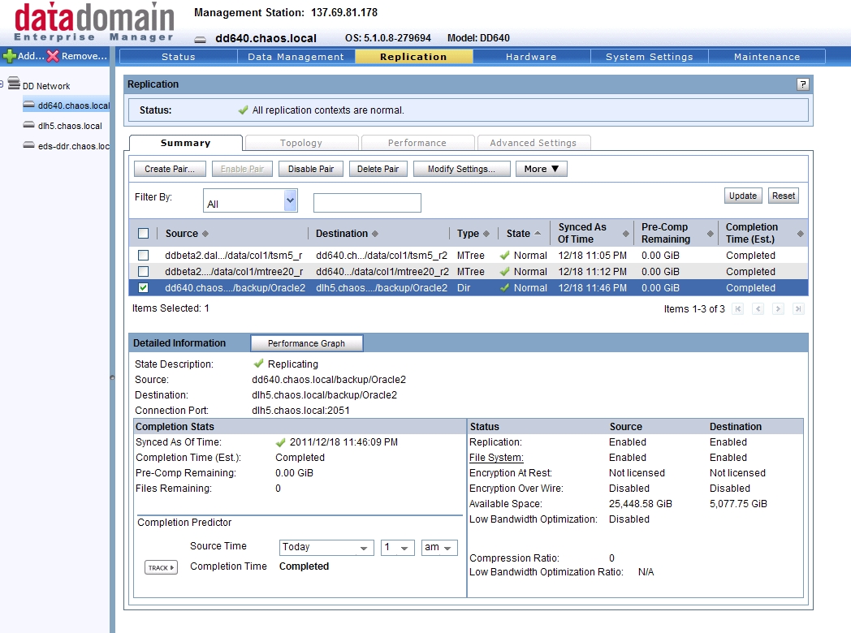The height and width of the screenshot is (633, 851).
Task: Check the tsm5_r replication row checkbox
Action: (x=144, y=256)
